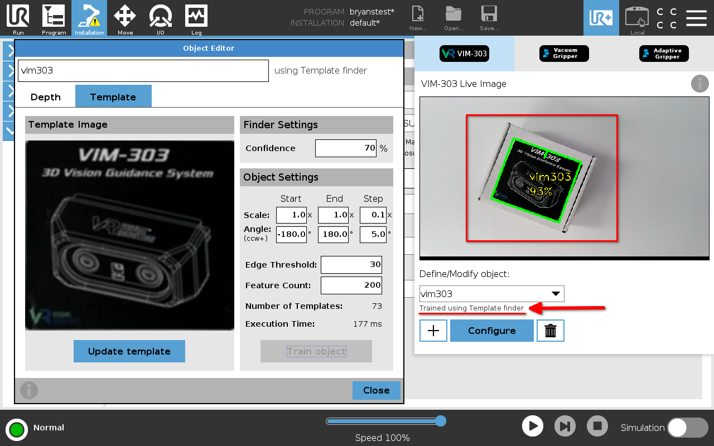Open the I/O screen

pos(161,18)
